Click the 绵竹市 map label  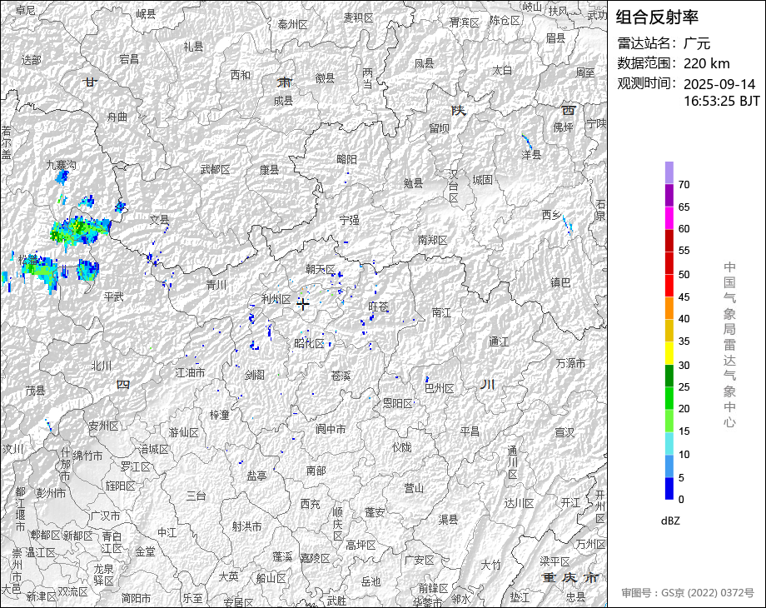click(x=87, y=456)
